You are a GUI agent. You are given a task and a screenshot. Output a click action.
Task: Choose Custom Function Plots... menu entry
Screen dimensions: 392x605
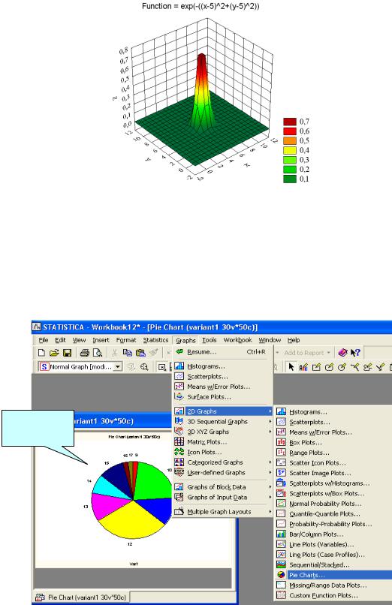333,595
